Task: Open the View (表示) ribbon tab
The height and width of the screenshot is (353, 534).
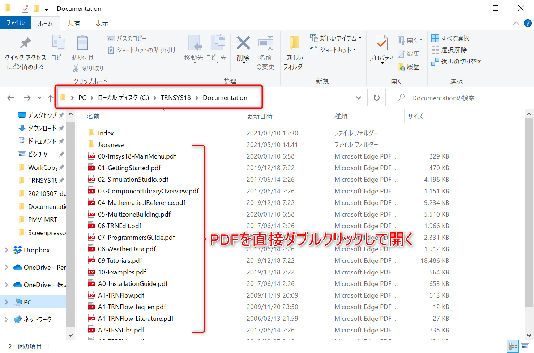Action: (102, 23)
